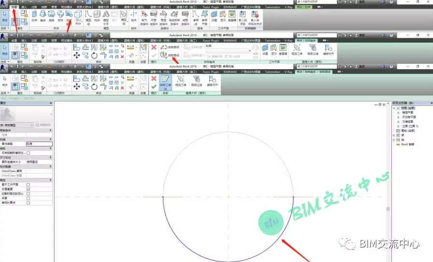This screenshot has width=433, height=262.
Task: Open the 放样融合 > 拾取路径 contextual tab
Action: pos(314,72)
